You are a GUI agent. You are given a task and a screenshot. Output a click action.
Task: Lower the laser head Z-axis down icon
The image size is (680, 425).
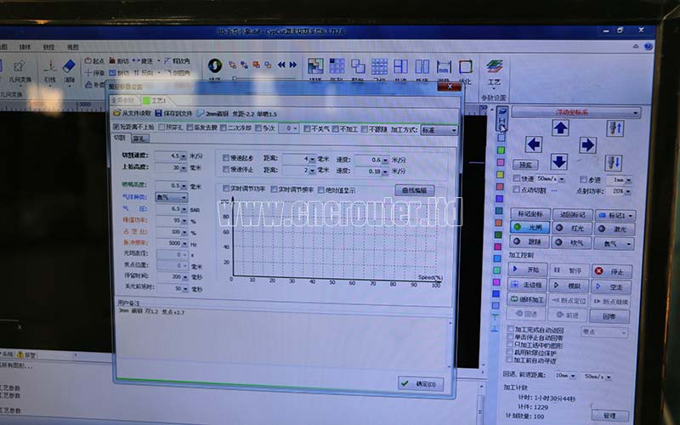point(613,162)
